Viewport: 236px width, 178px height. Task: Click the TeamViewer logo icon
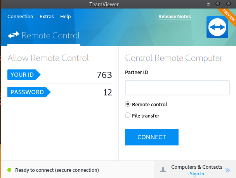(217, 27)
